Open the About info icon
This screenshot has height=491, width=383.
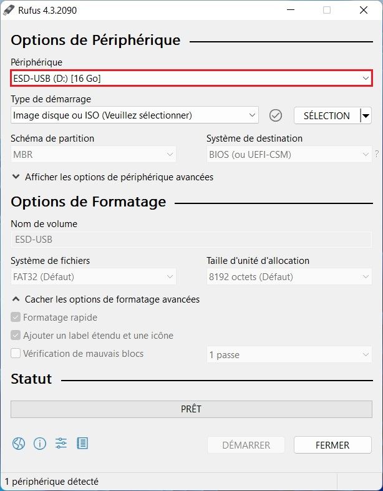(40, 444)
